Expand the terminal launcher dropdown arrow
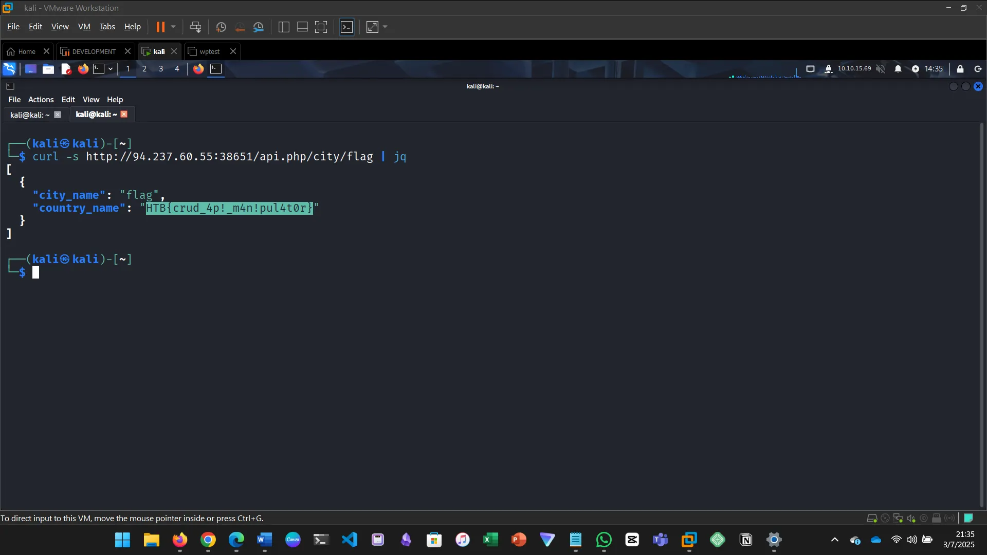987x555 pixels. tap(111, 69)
